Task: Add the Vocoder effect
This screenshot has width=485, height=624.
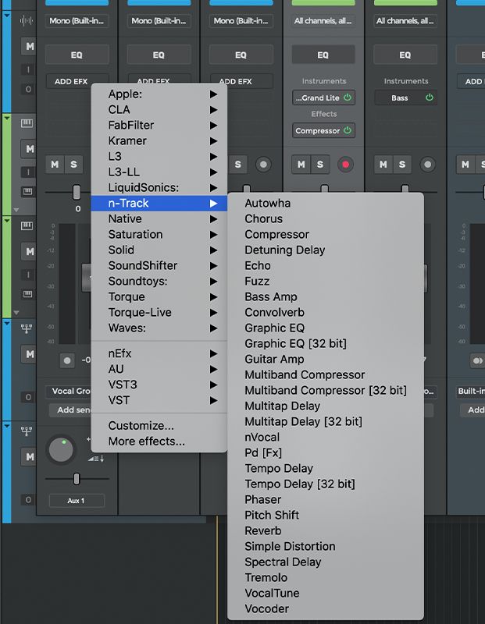Action: point(325,609)
